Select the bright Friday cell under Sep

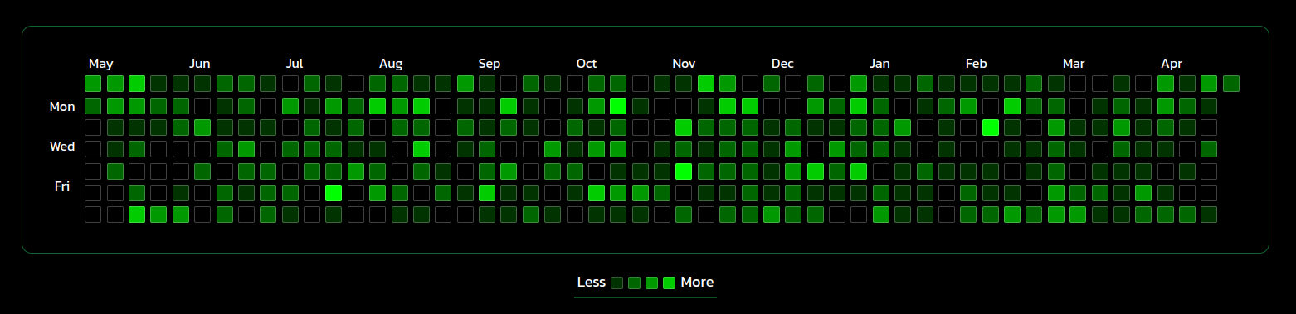click(x=487, y=192)
